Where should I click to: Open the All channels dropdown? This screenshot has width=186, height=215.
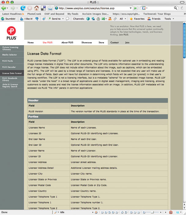[125, 19]
